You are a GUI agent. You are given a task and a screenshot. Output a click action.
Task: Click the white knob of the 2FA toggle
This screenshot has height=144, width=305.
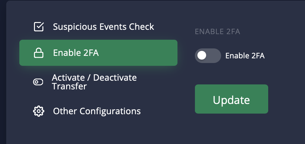202,56
